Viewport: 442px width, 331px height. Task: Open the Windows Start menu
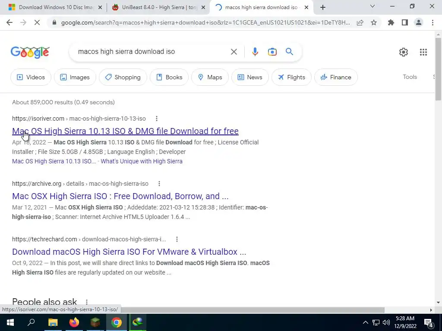click(10, 322)
